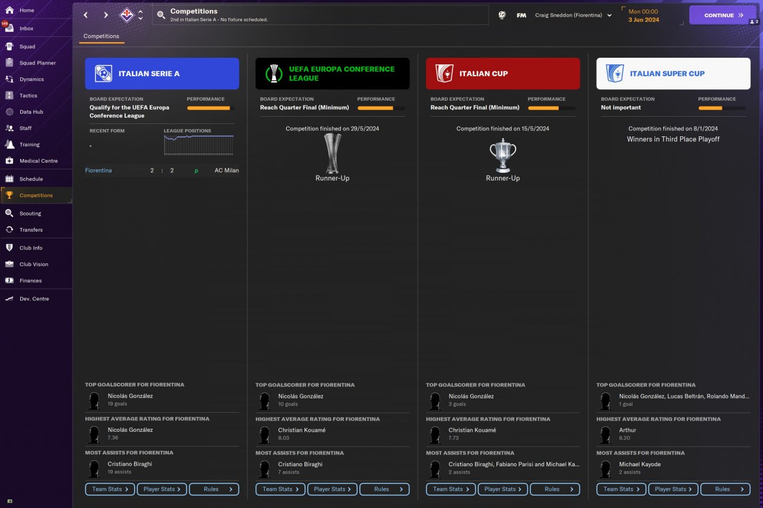Click the Fiorentina link in the match result
Image resolution: width=763 pixels, height=508 pixels.
(98, 170)
